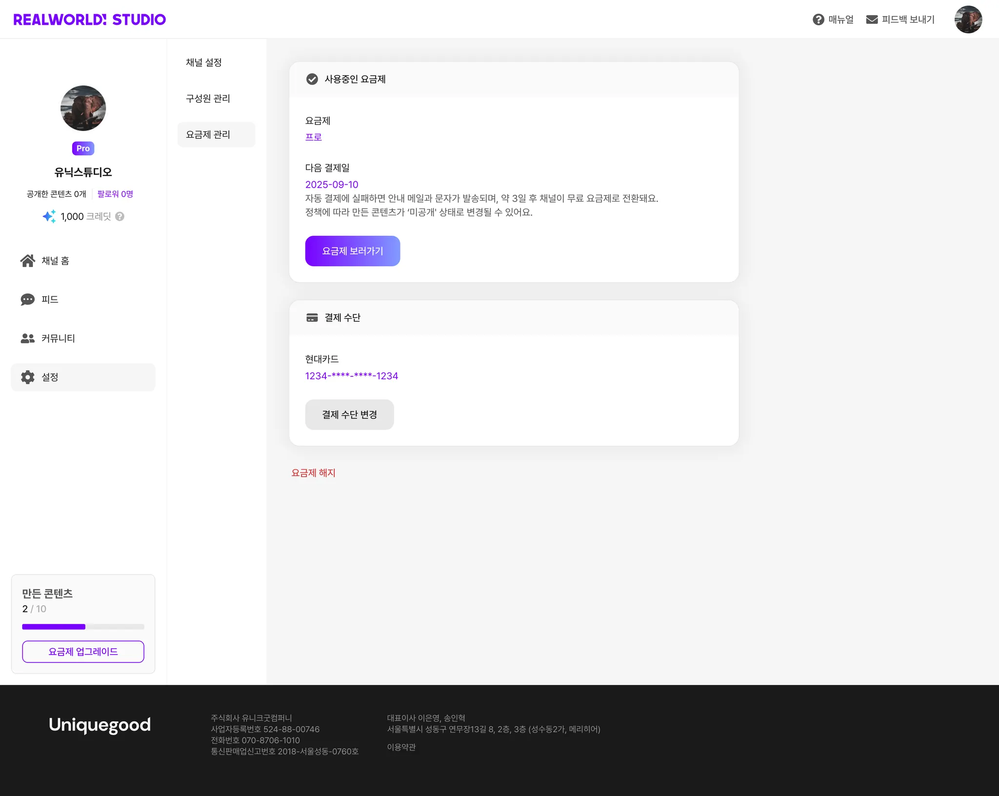Click the 요금제 업그레이드 button

[83, 652]
